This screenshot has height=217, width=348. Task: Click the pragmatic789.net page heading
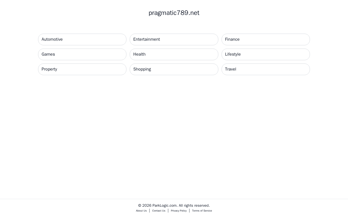click(x=174, y=13)
